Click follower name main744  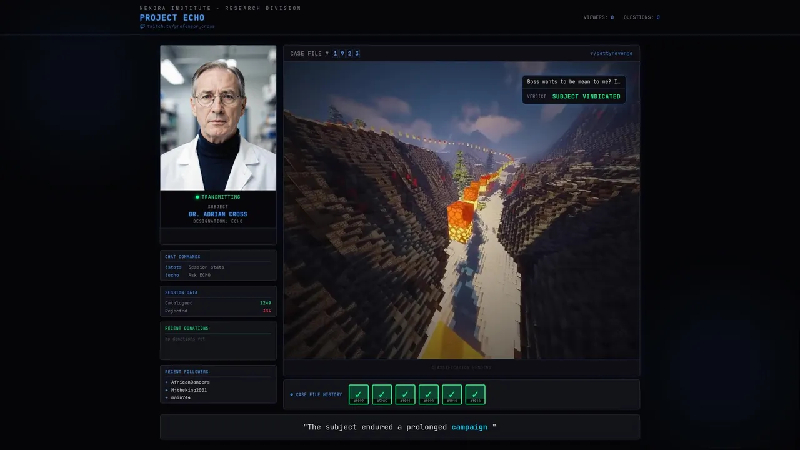181,397
